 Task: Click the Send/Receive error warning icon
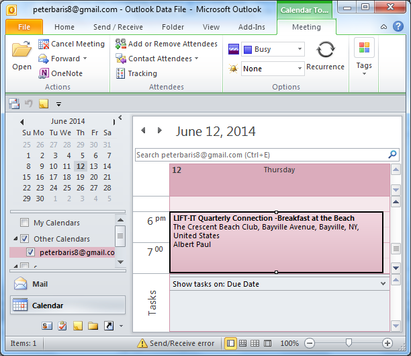142,343
